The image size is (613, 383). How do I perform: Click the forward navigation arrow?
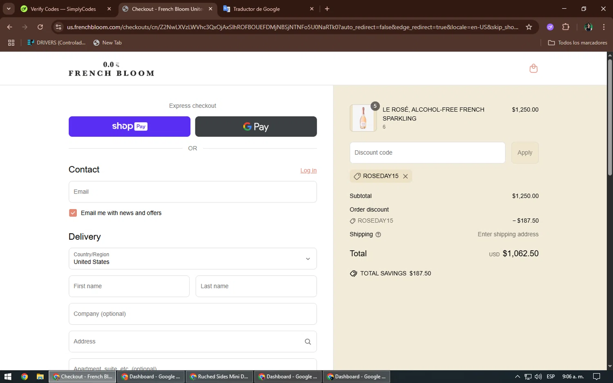[25, 27]
